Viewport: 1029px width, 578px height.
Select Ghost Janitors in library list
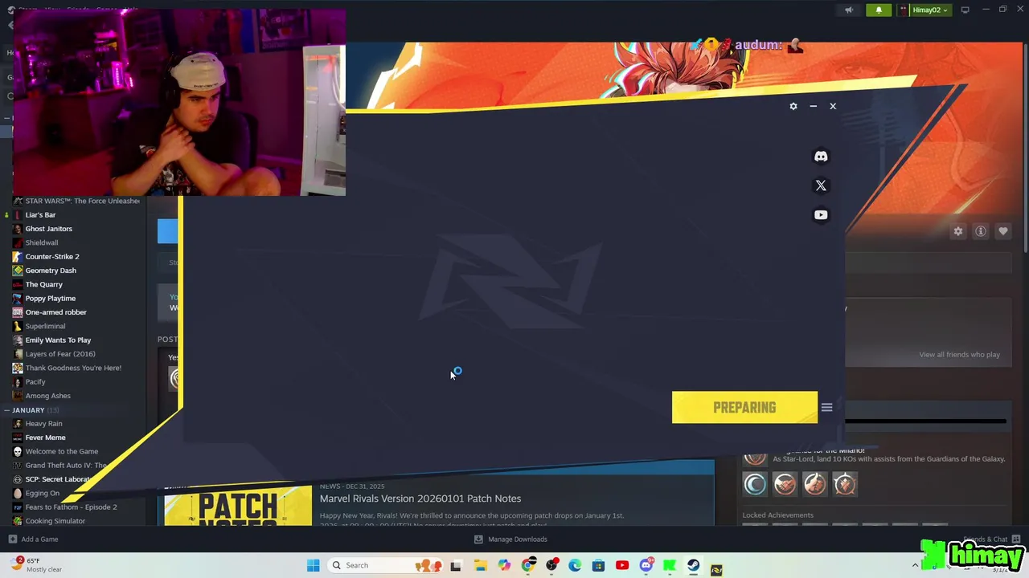tap(48, 229)
